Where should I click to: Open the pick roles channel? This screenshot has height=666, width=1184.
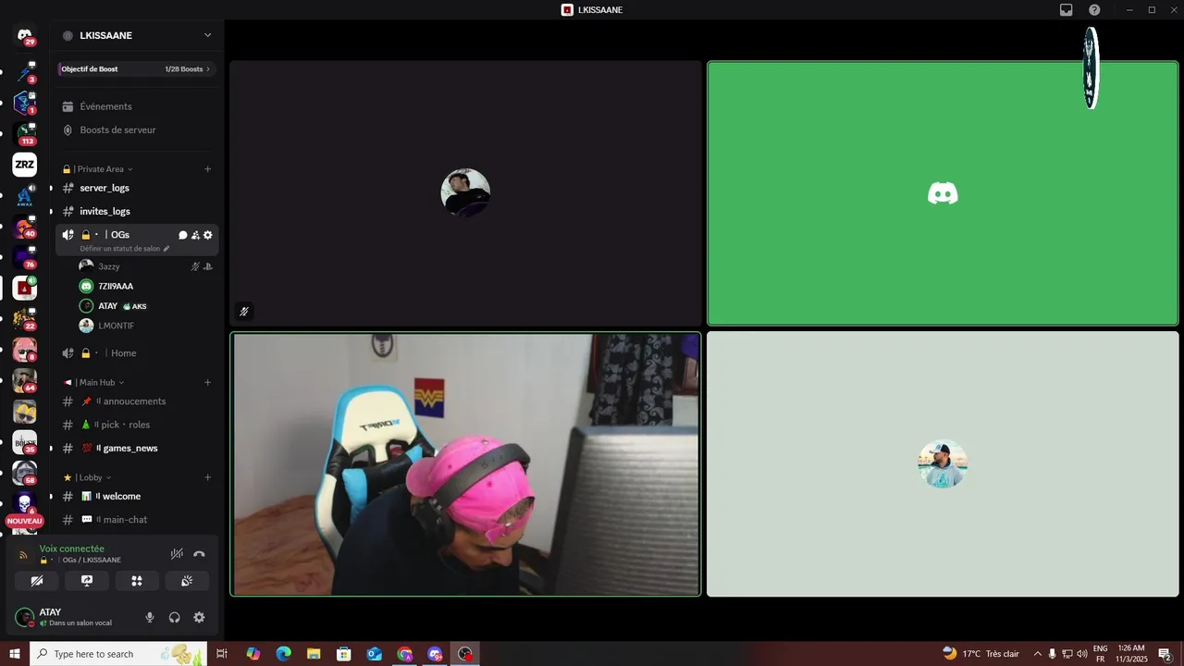[137, 425]
